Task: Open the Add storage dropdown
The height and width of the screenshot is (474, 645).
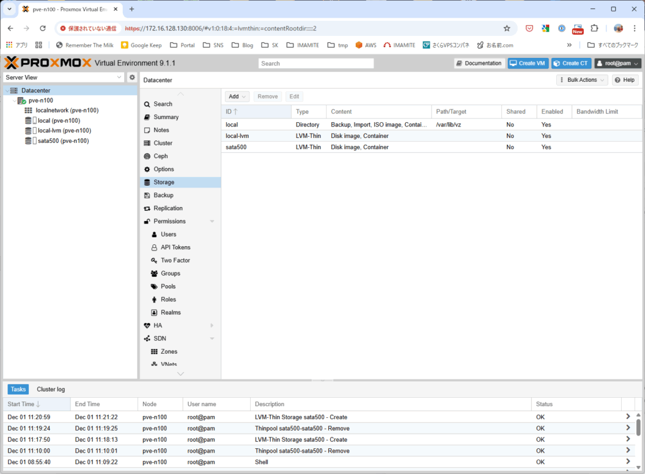Action: click(237, 96)
